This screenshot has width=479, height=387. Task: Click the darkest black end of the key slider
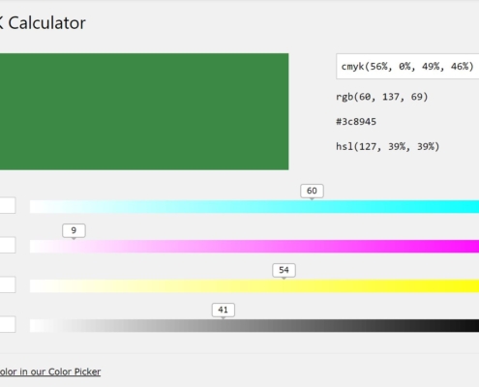pyautogui.click(x=474, y=326)
